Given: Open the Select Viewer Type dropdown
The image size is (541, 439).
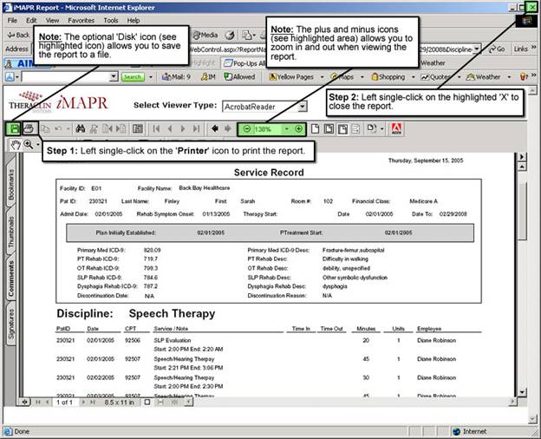Looking at the screenshot, I should [x=302, y=107].
